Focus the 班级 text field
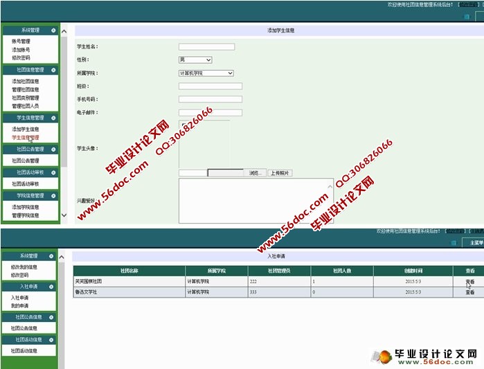Screen dimensions: 484x369 pos(210,86)
